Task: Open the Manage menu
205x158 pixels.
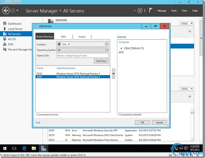Action: click(162, 11)
